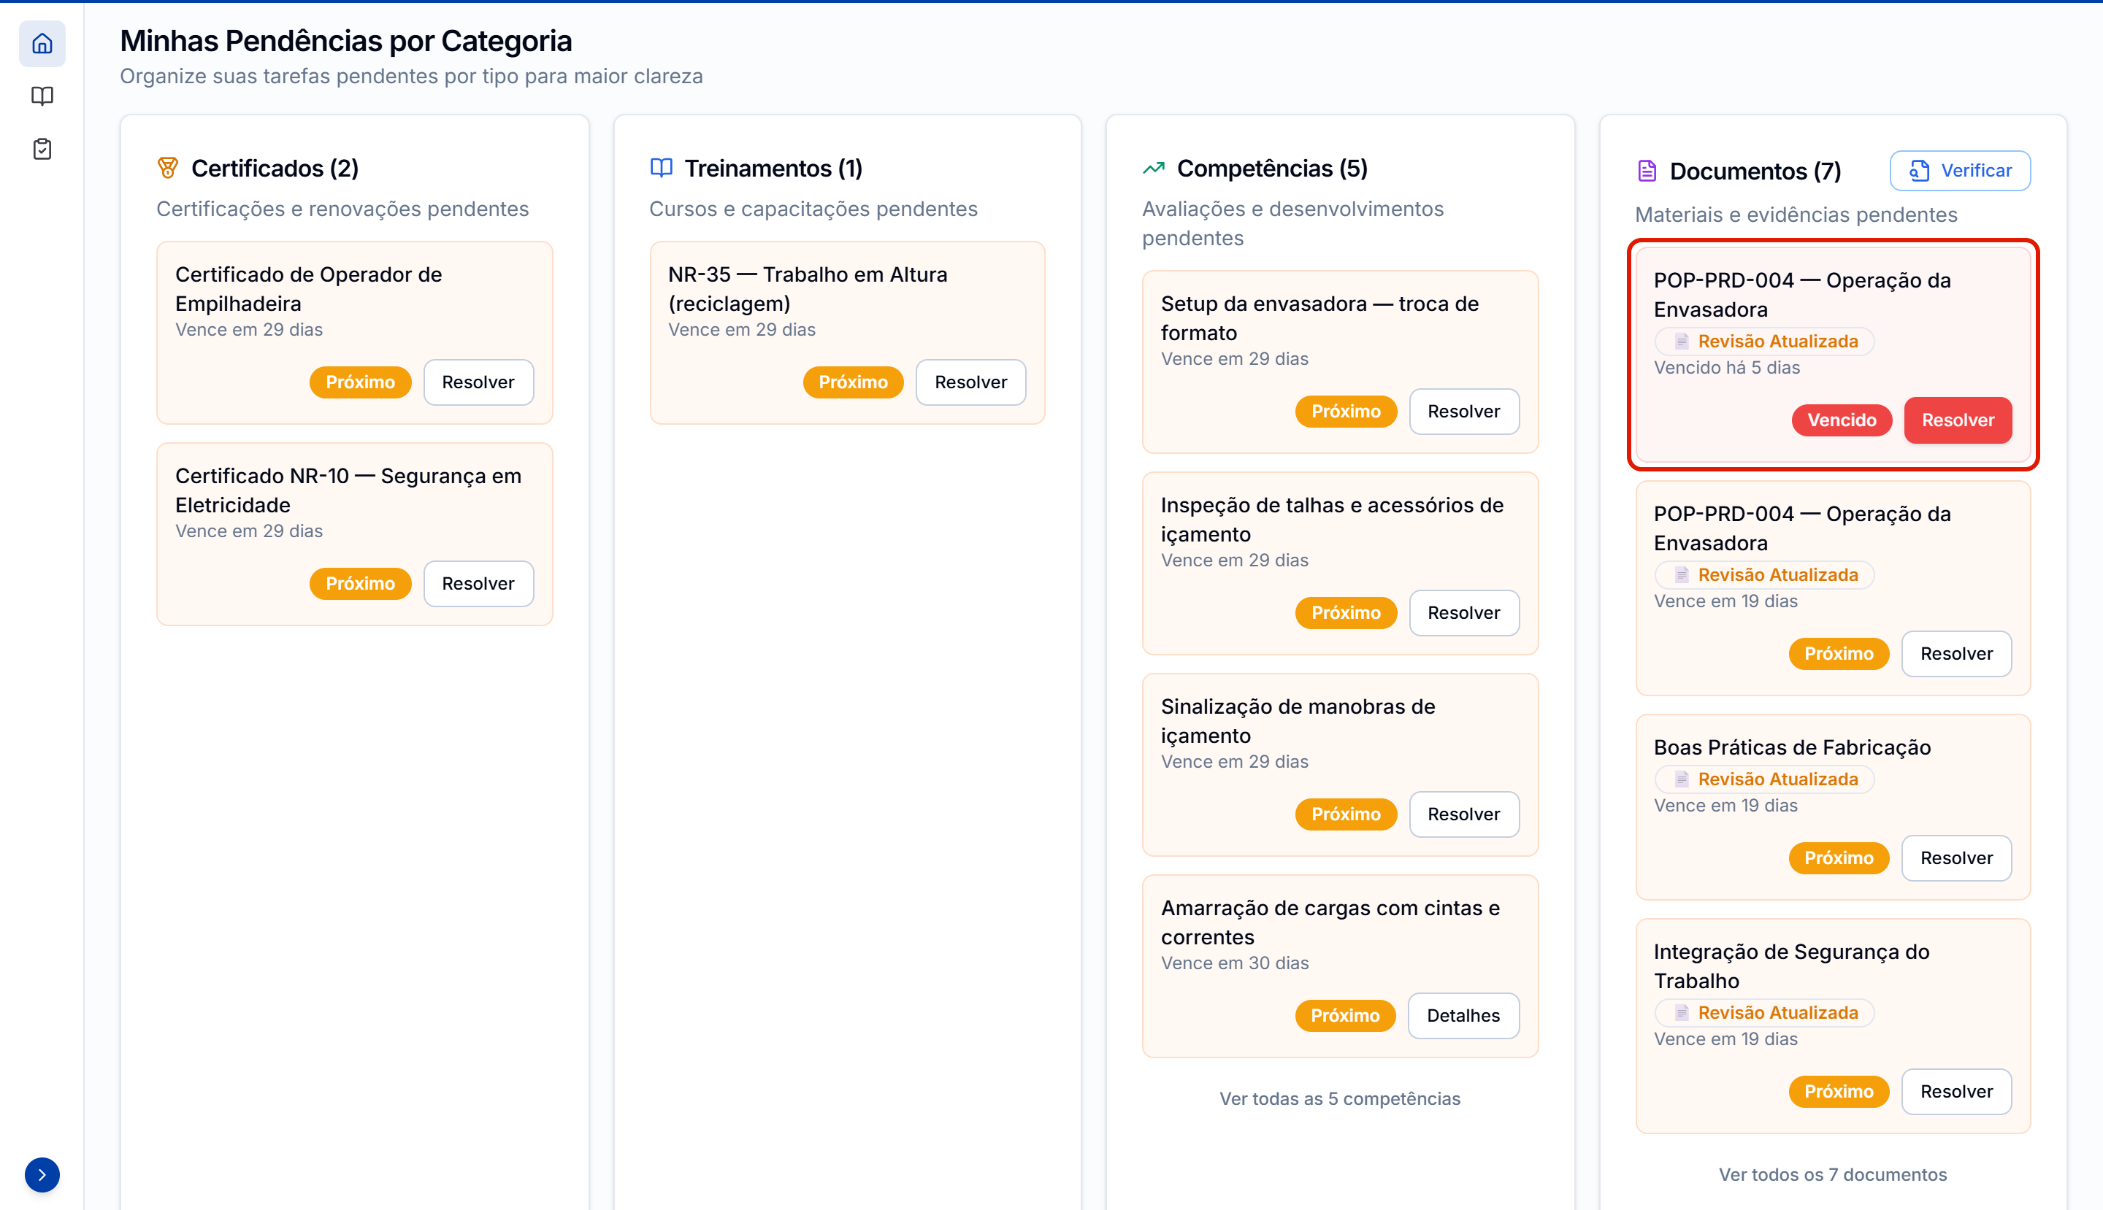Click Revisão Atualizada tag on Integração de Segurança
The height and width of the screenshot is (1210, 2103).
1765,1013
